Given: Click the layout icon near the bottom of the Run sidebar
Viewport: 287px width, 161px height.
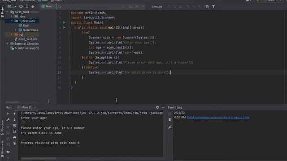Looking at the screenshot, I should coord(8,152).
